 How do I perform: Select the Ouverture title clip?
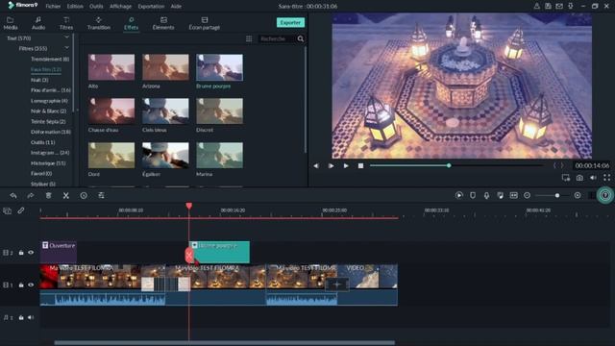tap(59, 252)
